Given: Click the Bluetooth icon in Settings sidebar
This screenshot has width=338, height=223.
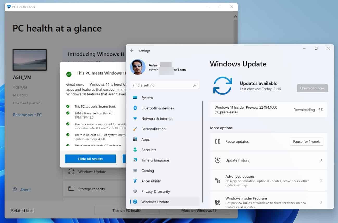Looking at the screenshot, I should pyautogui.click(x=135, y=108).
